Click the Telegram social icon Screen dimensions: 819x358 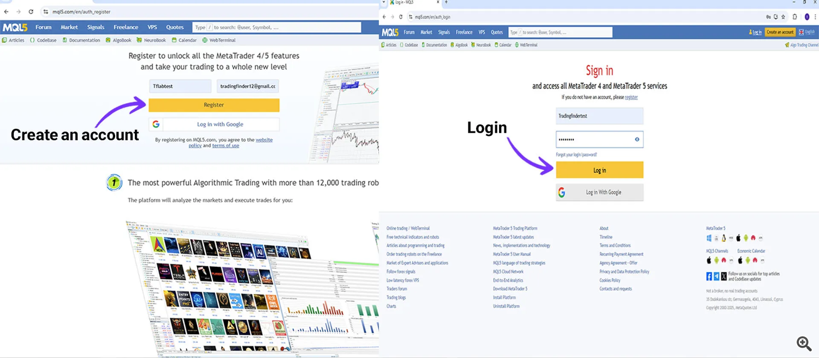(x=716, y=276)
